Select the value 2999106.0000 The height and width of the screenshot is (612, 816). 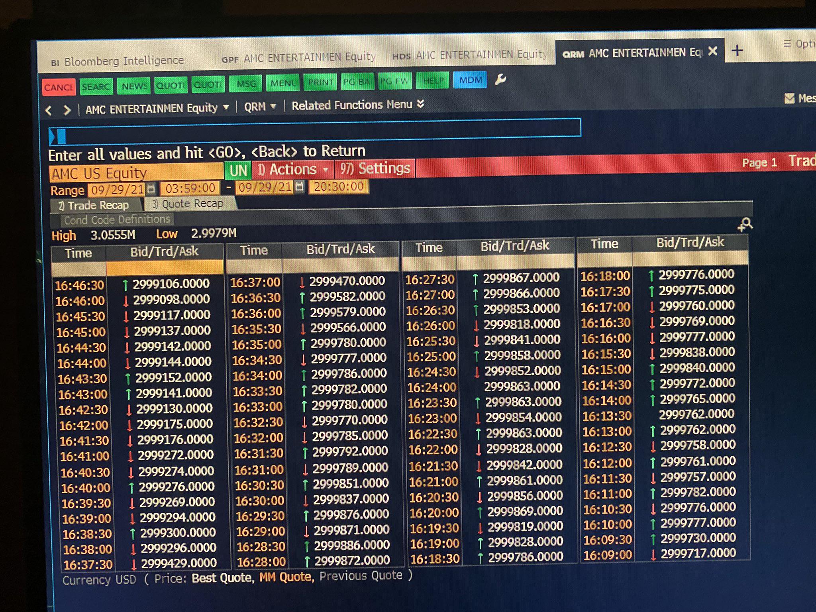coord(171,284)
